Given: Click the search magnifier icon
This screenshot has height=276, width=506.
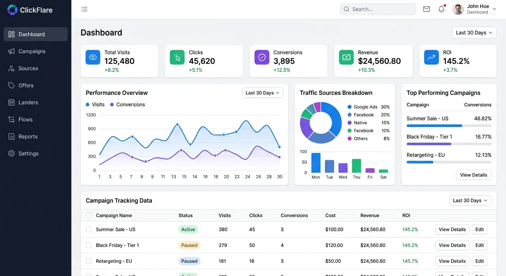Looking at the screenshot, I should 346,9.
